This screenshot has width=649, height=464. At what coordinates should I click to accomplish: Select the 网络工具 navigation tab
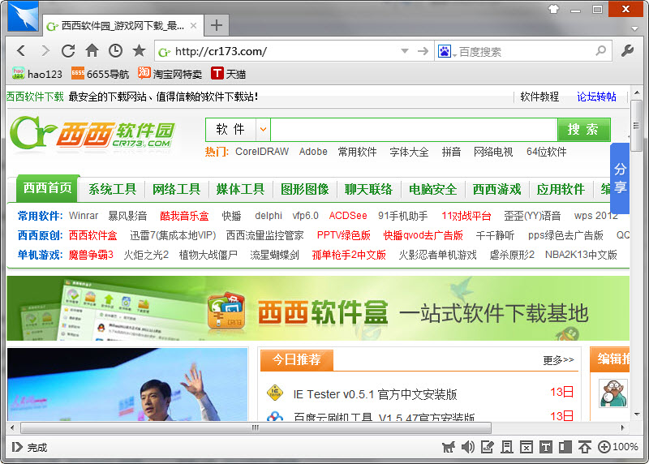pyautogui.click(x=176, y=189)
